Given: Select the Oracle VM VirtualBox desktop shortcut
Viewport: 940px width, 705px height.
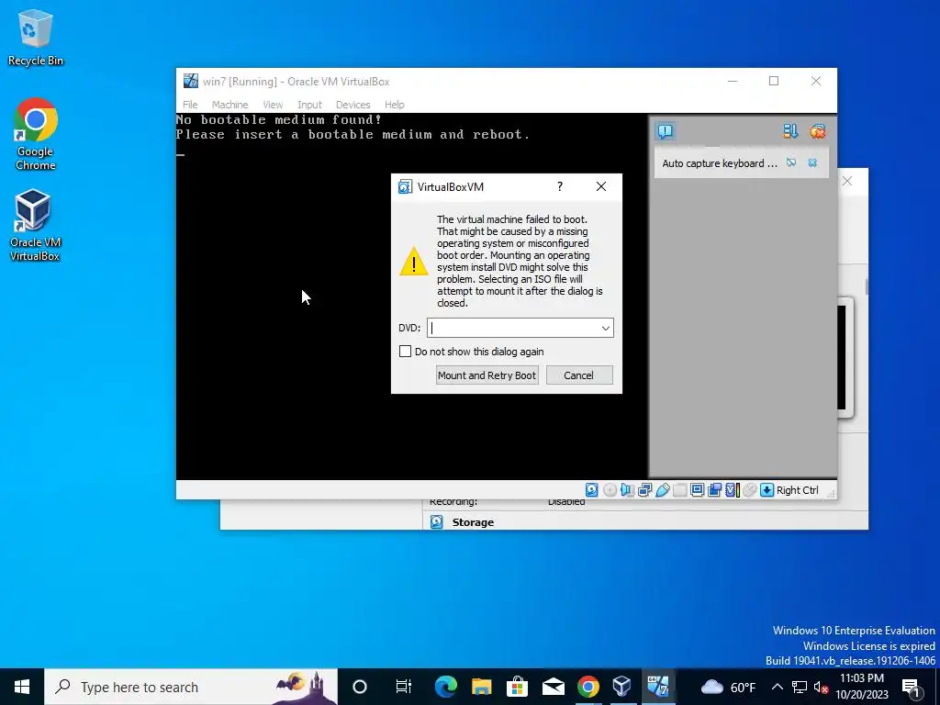Looking at the screenshot, I should (x=35, y=226).
